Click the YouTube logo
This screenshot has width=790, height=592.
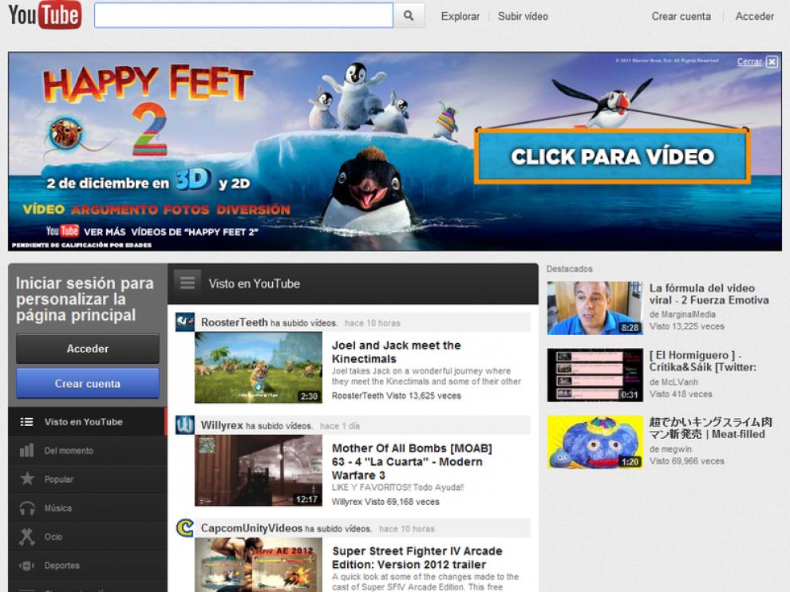click(x=45, y=15)
